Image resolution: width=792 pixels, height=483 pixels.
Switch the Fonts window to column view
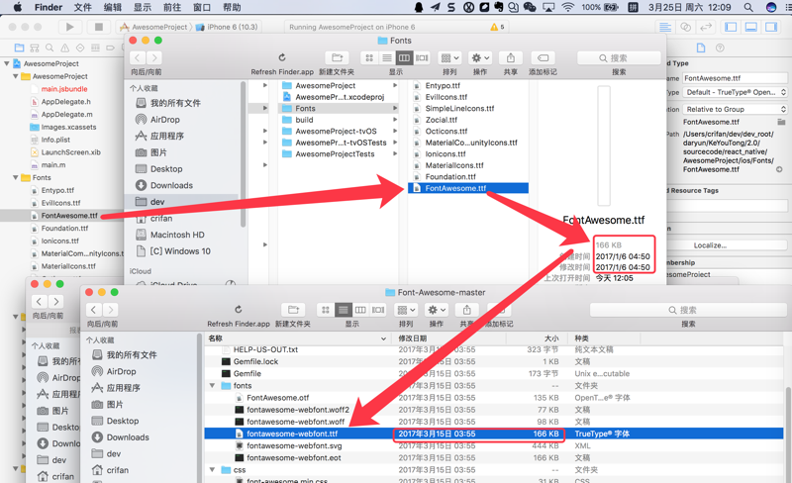(x=404, y=57)
